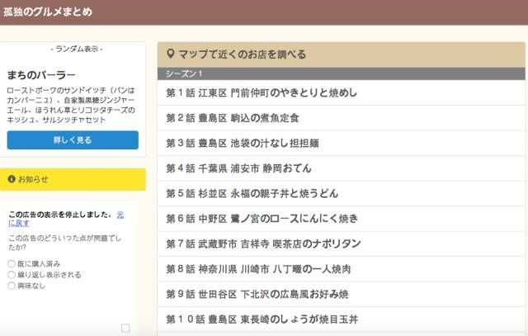Open 第7話 吉祥寺 喫茶店のナポリタン
This screenshot has width=528, height=336.
(x=341, y=244)
